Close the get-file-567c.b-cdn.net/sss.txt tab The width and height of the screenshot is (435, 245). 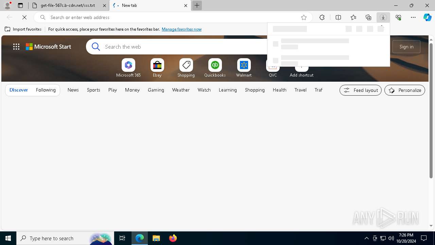coord(104,5)
